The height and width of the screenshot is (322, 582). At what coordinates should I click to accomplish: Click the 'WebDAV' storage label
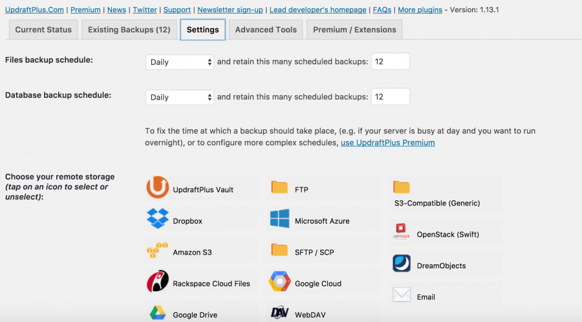tap(310, 315)
